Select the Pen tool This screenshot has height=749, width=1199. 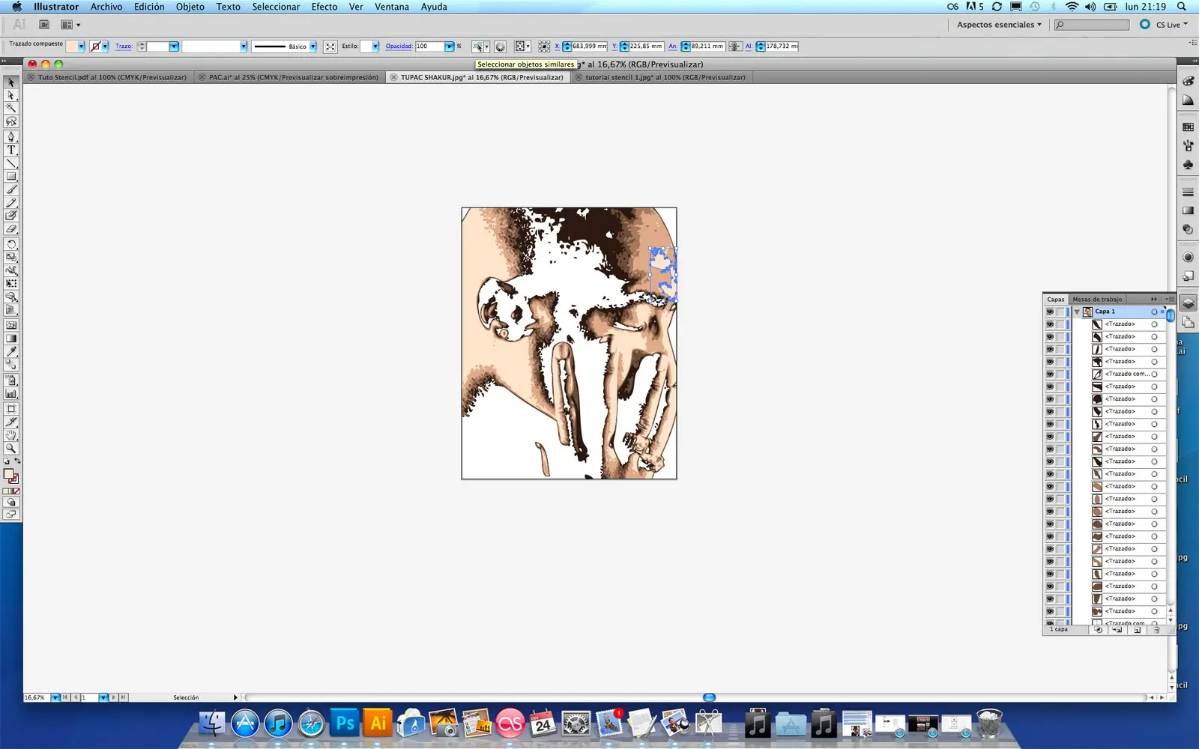point(11,136)
